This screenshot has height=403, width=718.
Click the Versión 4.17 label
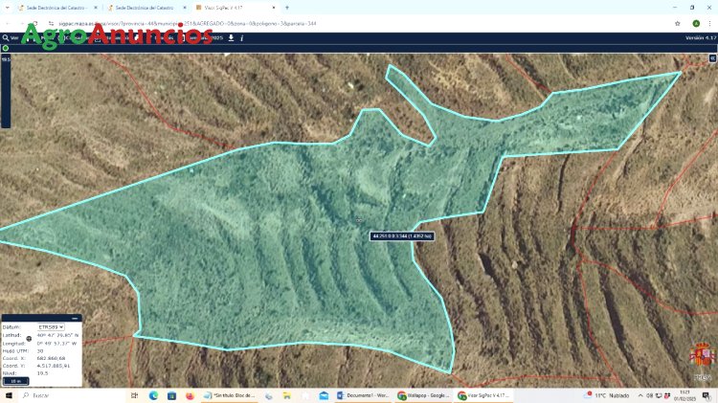(700, 38)
